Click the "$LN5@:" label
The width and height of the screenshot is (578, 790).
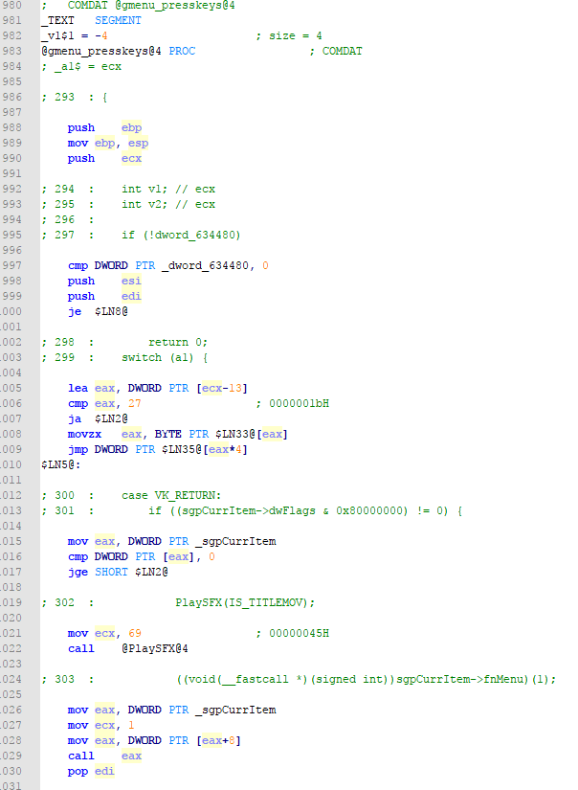pos(61,465)
